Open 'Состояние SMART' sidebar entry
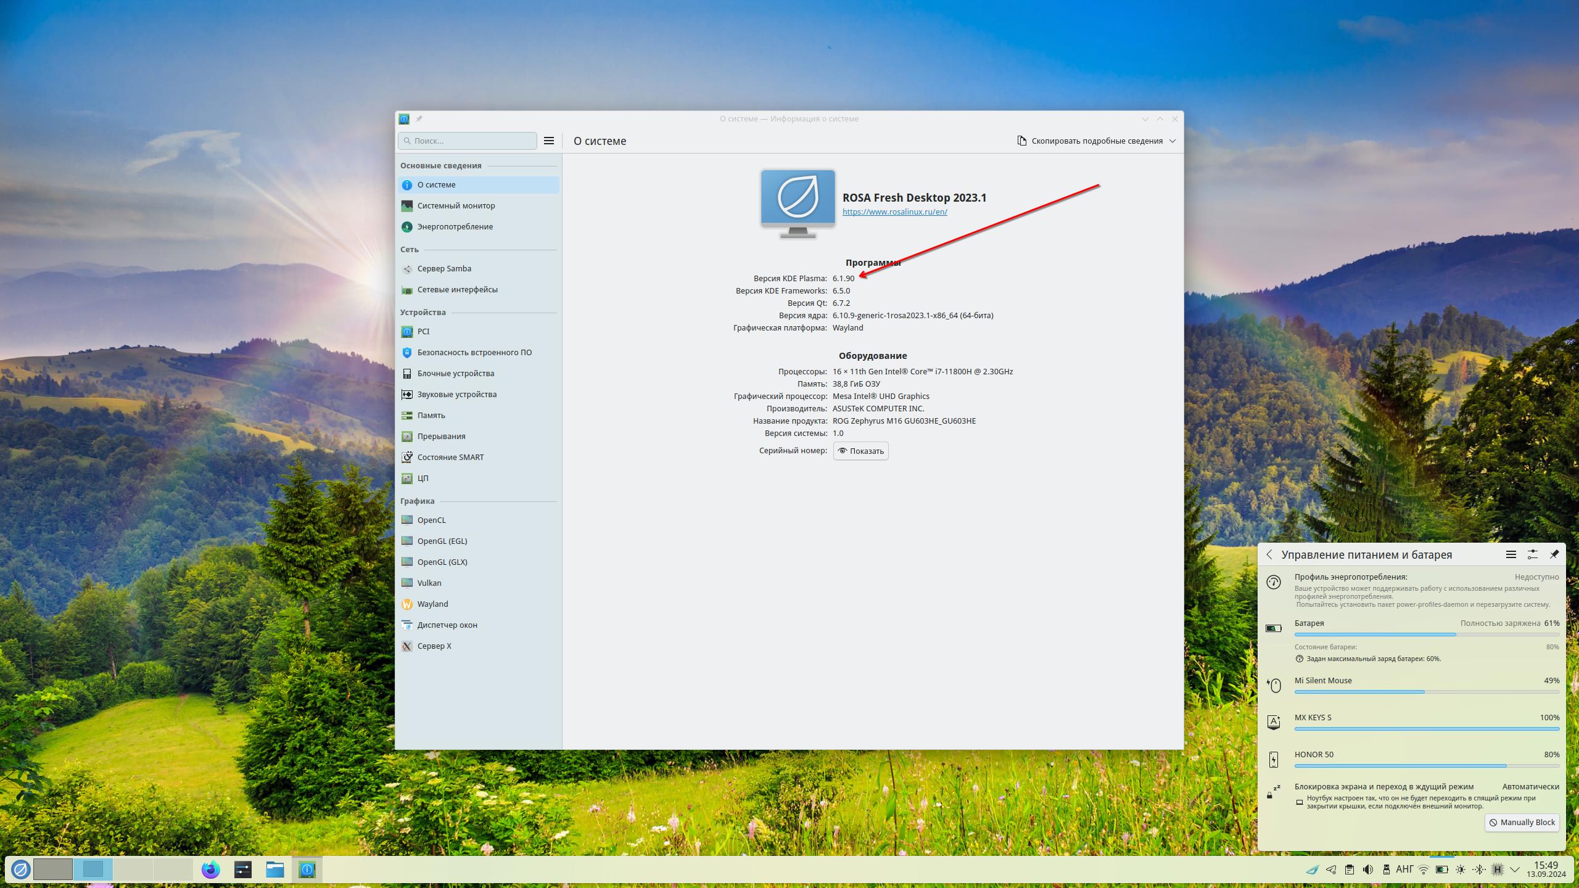The height and width of the screenshot is (888, 1579). pyautogui.click(x=479, y=458)
